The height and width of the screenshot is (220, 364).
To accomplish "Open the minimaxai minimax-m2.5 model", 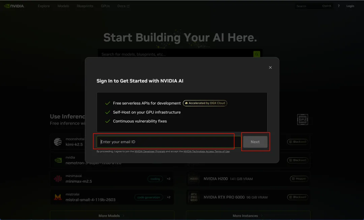I will pyautogui.click(x=112, y=179).
